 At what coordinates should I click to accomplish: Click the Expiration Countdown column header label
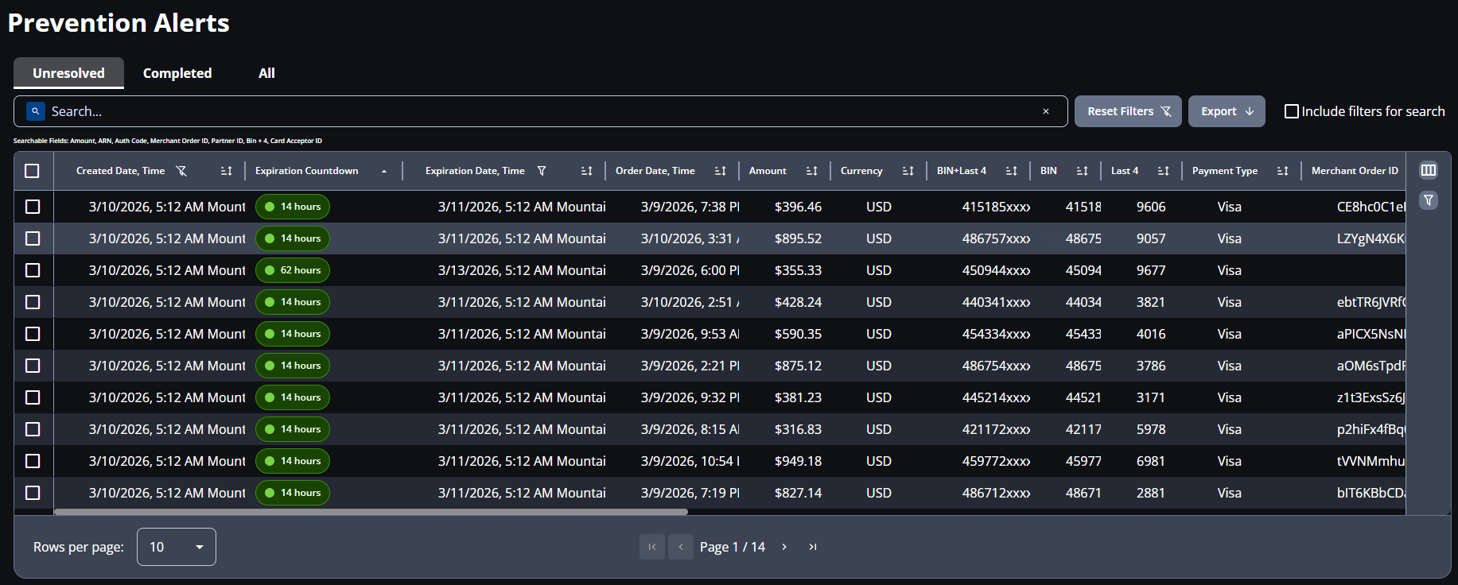point(306,171)
